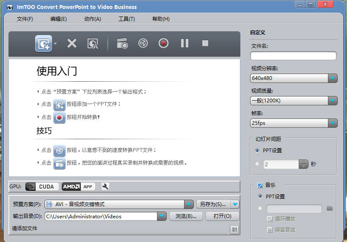
Task: Open the 工具(T) menu
Action: pos(127,19)
